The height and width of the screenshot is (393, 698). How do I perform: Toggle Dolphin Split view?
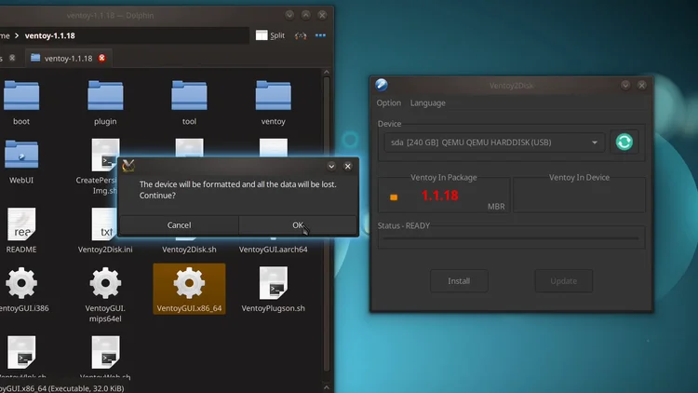pos(270,35)
